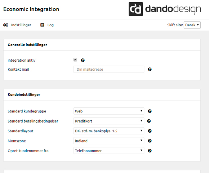Show help for Standardlayout
The image size is (209, 173).
150,131
